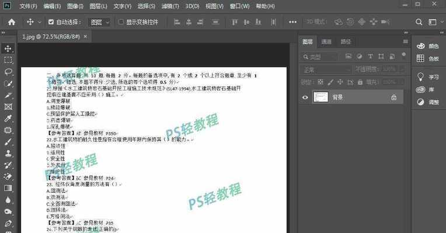Switch to the 路径 tab
Screen dimensions: 446x233
[x=346, y=41]
